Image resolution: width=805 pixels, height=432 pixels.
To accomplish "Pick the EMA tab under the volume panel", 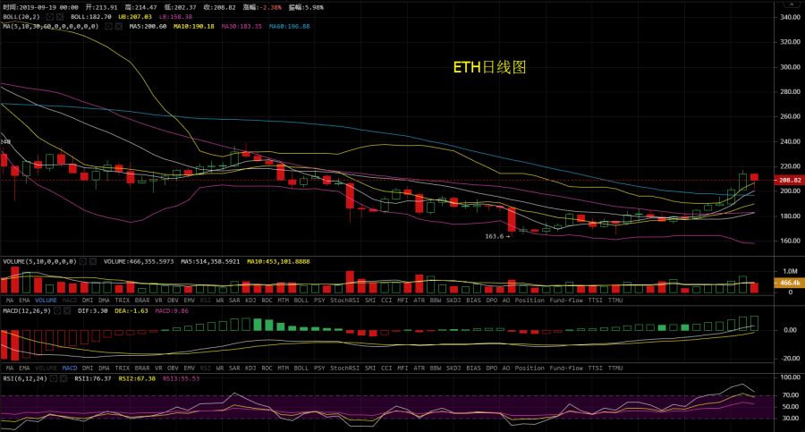I will tap(26, 300).
